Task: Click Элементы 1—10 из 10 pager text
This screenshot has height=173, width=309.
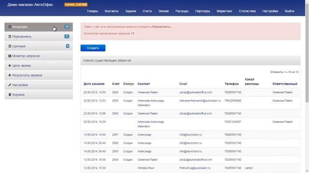Action: (284, 72)
